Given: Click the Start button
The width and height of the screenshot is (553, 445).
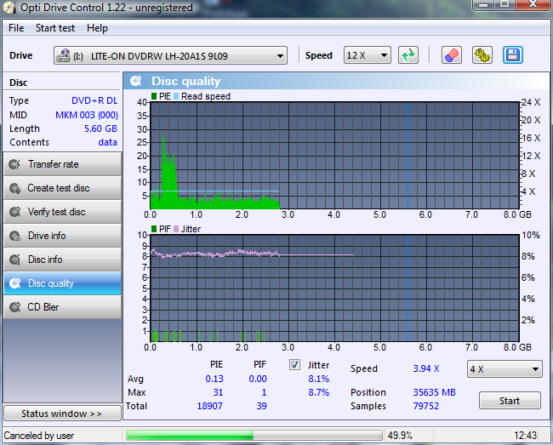Looking at the screenshot, I should point(510,401).
